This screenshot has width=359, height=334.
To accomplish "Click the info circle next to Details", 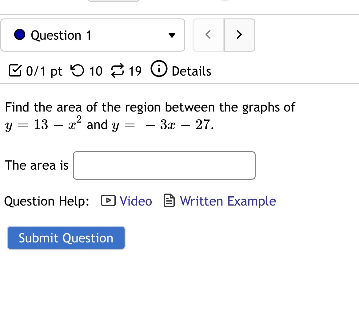I will [159, 69].
